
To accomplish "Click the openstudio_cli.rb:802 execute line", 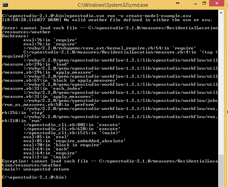I will pos(72,125).
